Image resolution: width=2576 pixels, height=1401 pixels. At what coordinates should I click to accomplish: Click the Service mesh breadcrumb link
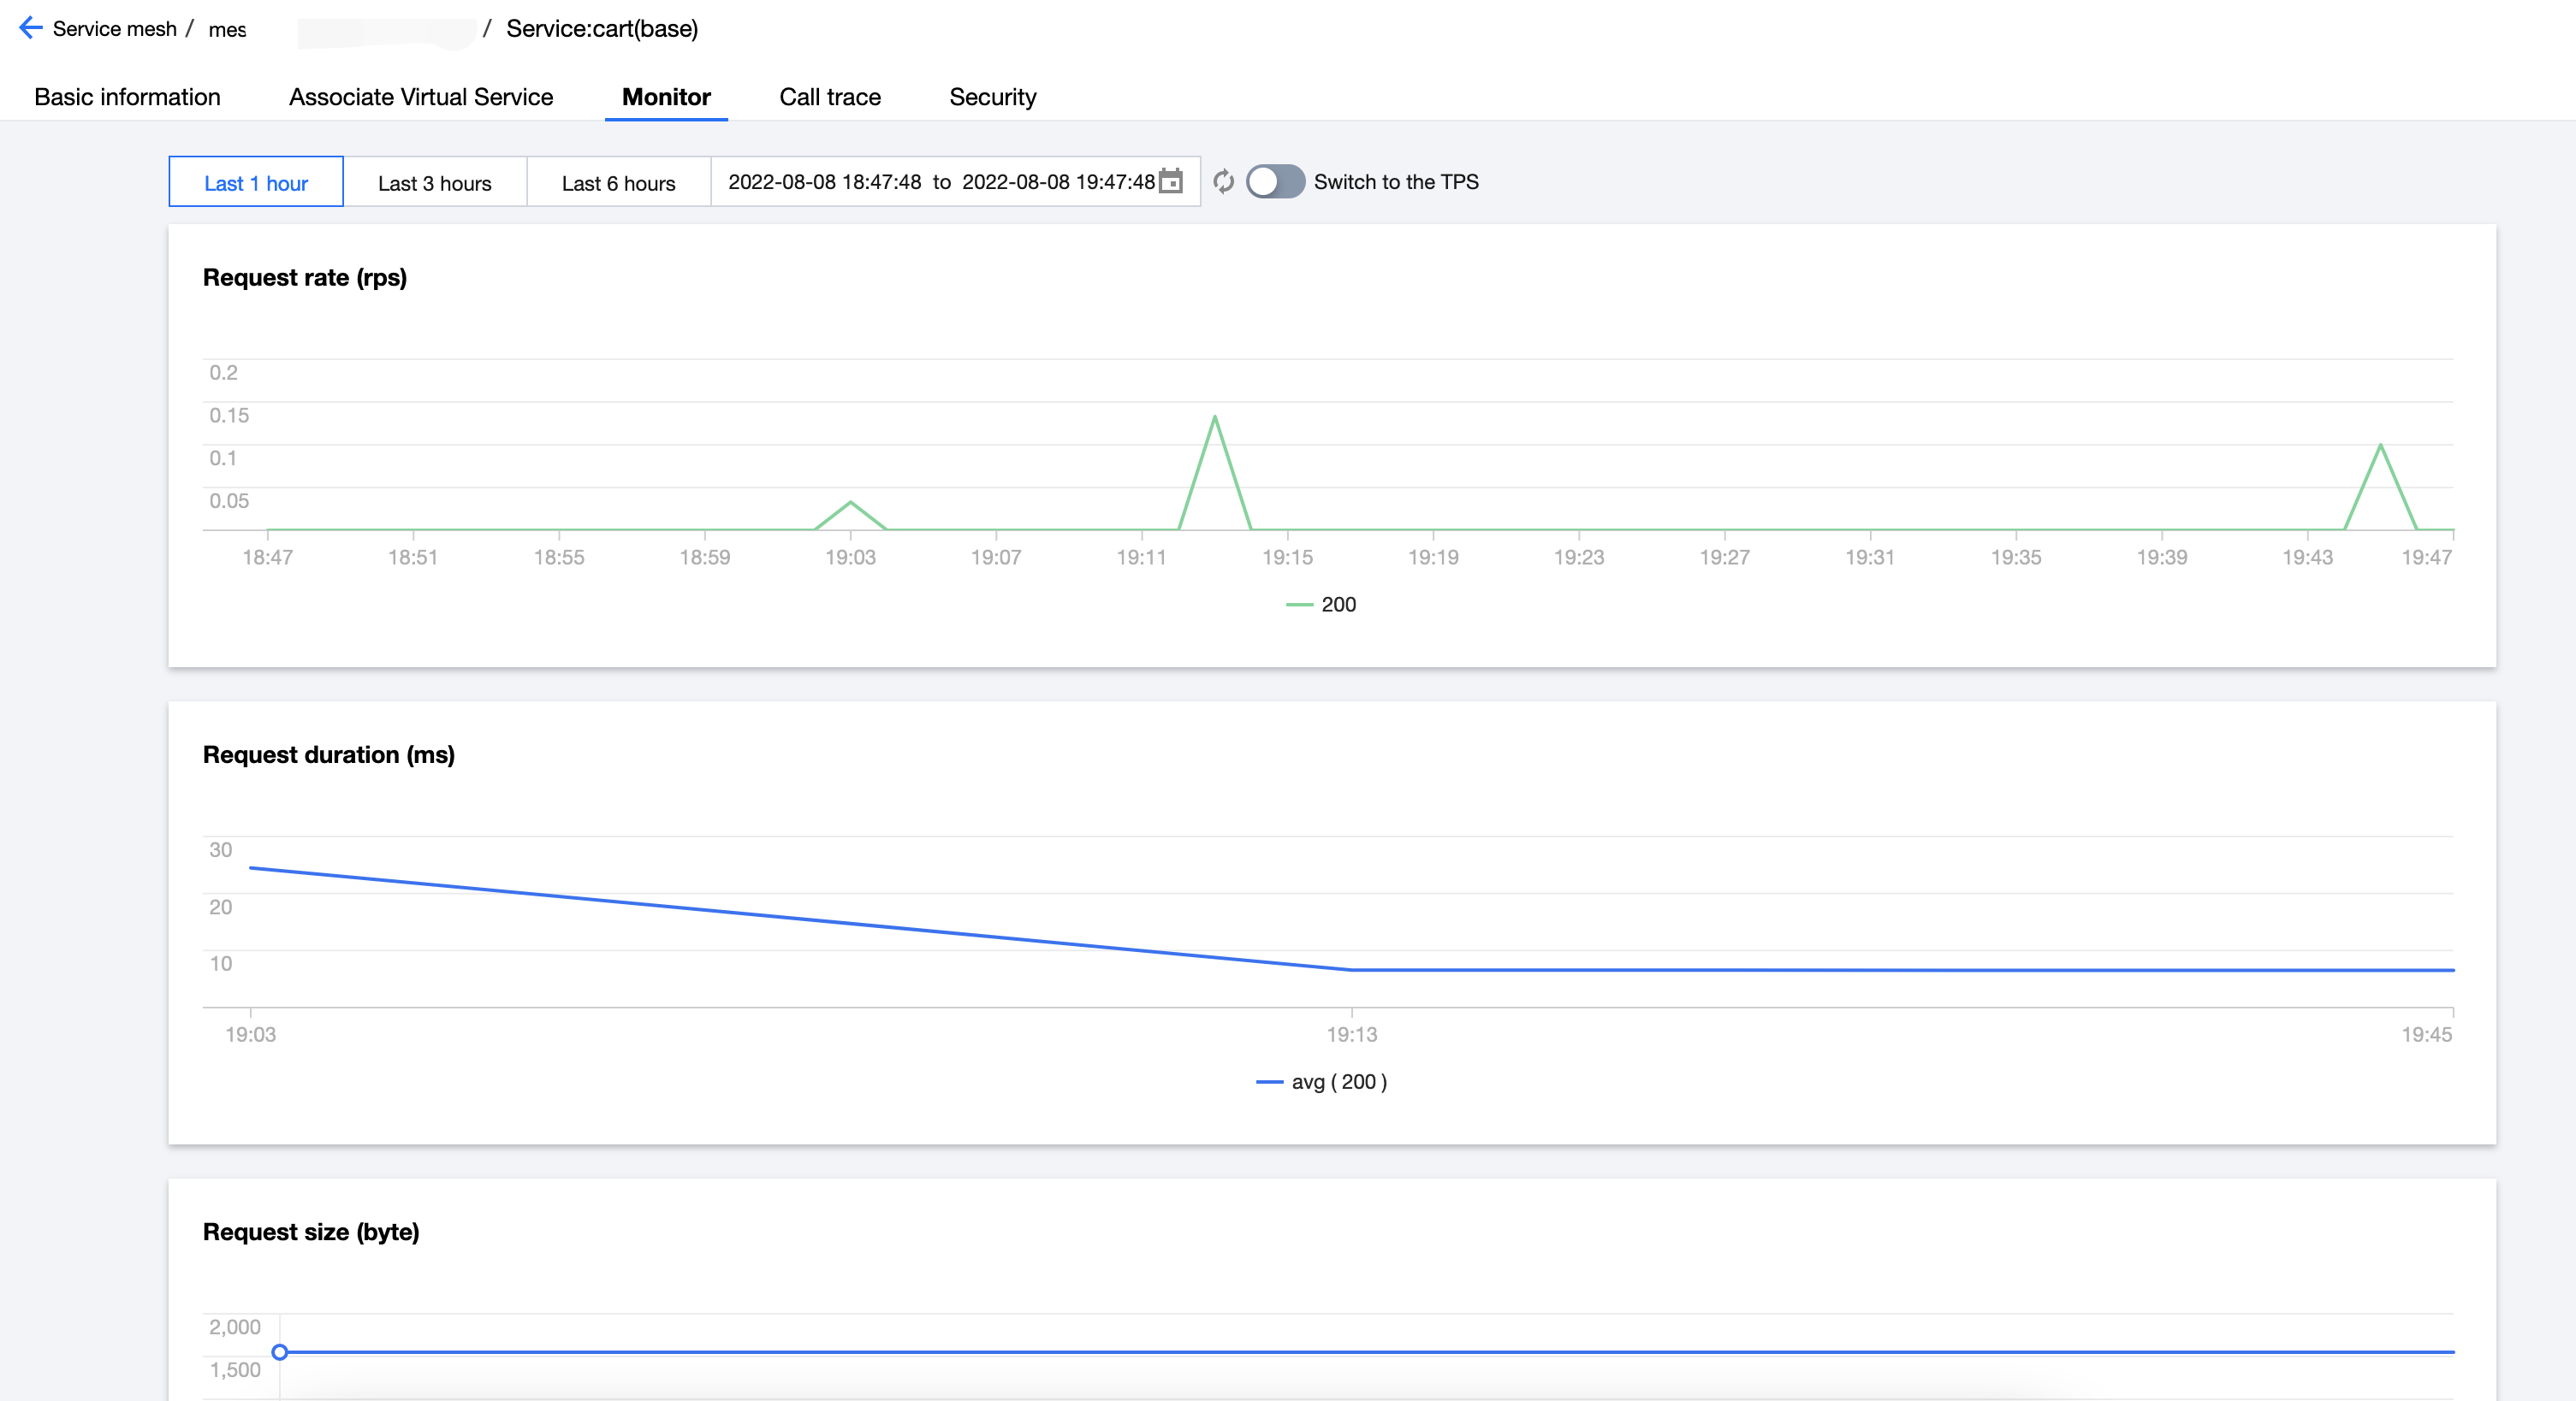tap(114, 29)
